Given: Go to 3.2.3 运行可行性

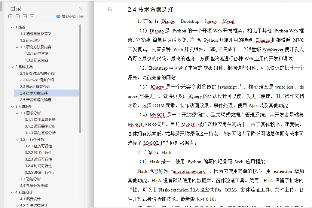Looking at the screenshot, I should point(38,159).
